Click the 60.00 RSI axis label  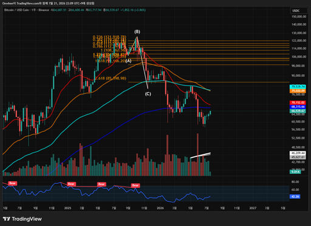pos(295,190)
